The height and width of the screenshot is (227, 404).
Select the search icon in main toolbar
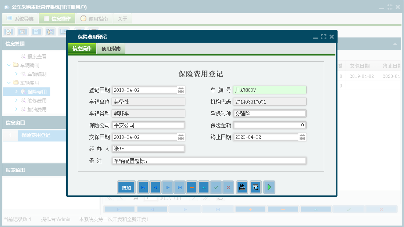(8, 32)
